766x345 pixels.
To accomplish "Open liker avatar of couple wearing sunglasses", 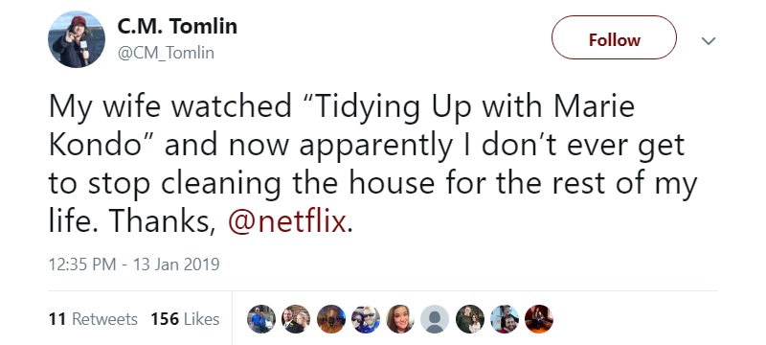I will (x=366, y=319).
